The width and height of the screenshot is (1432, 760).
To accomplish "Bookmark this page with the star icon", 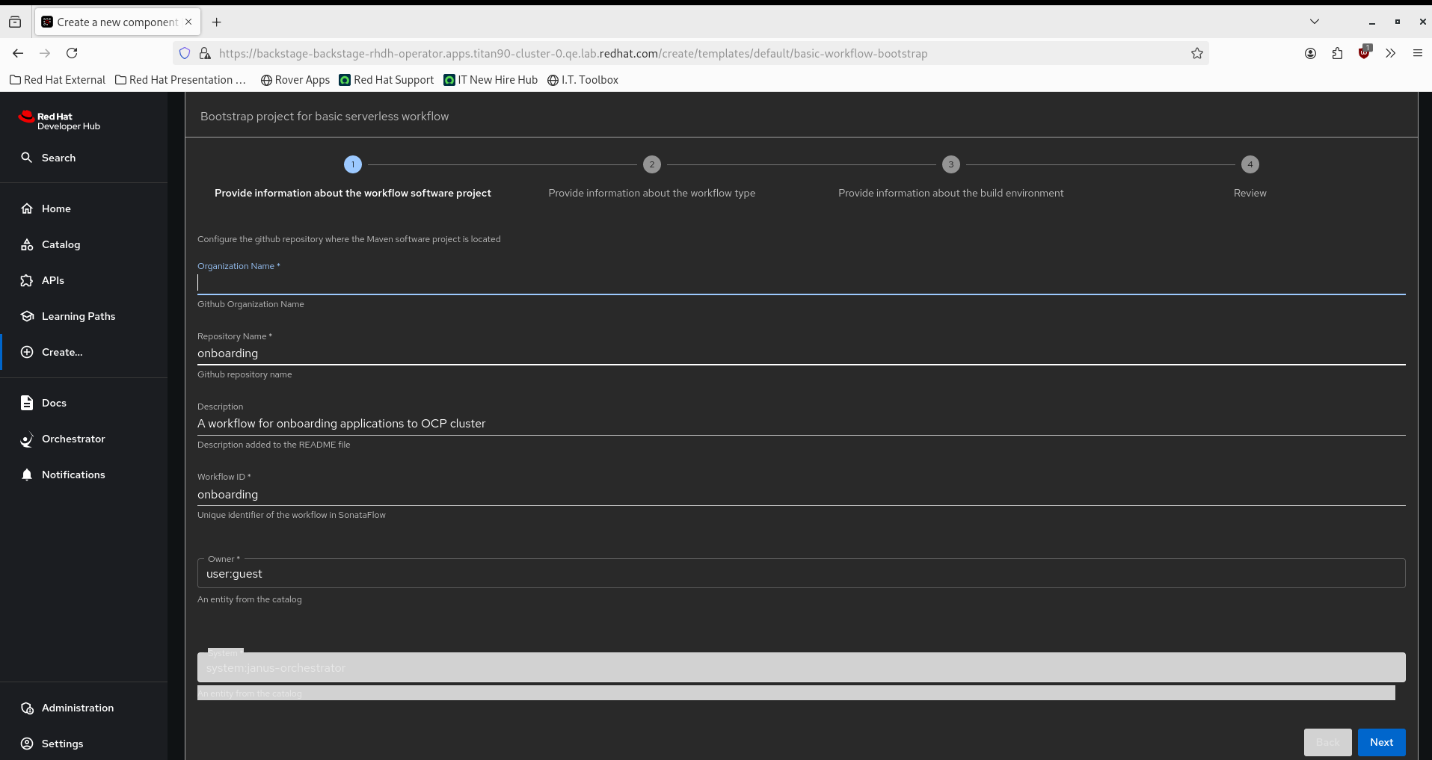I will (1197, 53).
